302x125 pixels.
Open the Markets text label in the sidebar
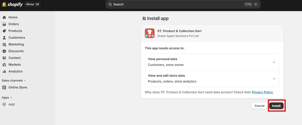[x=15, y=65]
